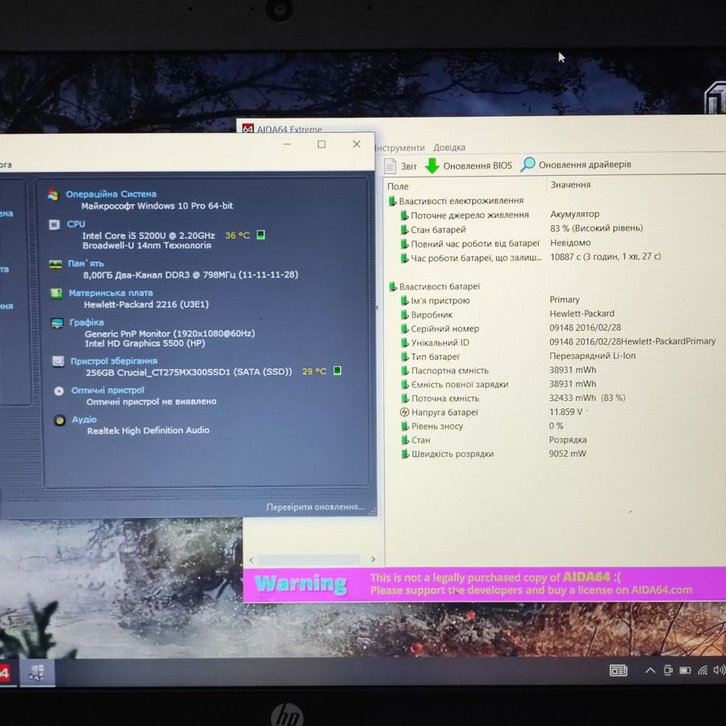Show hidden system tray icons
The width and height of the screenshot is (726, 726).
[x=650, y=670]
